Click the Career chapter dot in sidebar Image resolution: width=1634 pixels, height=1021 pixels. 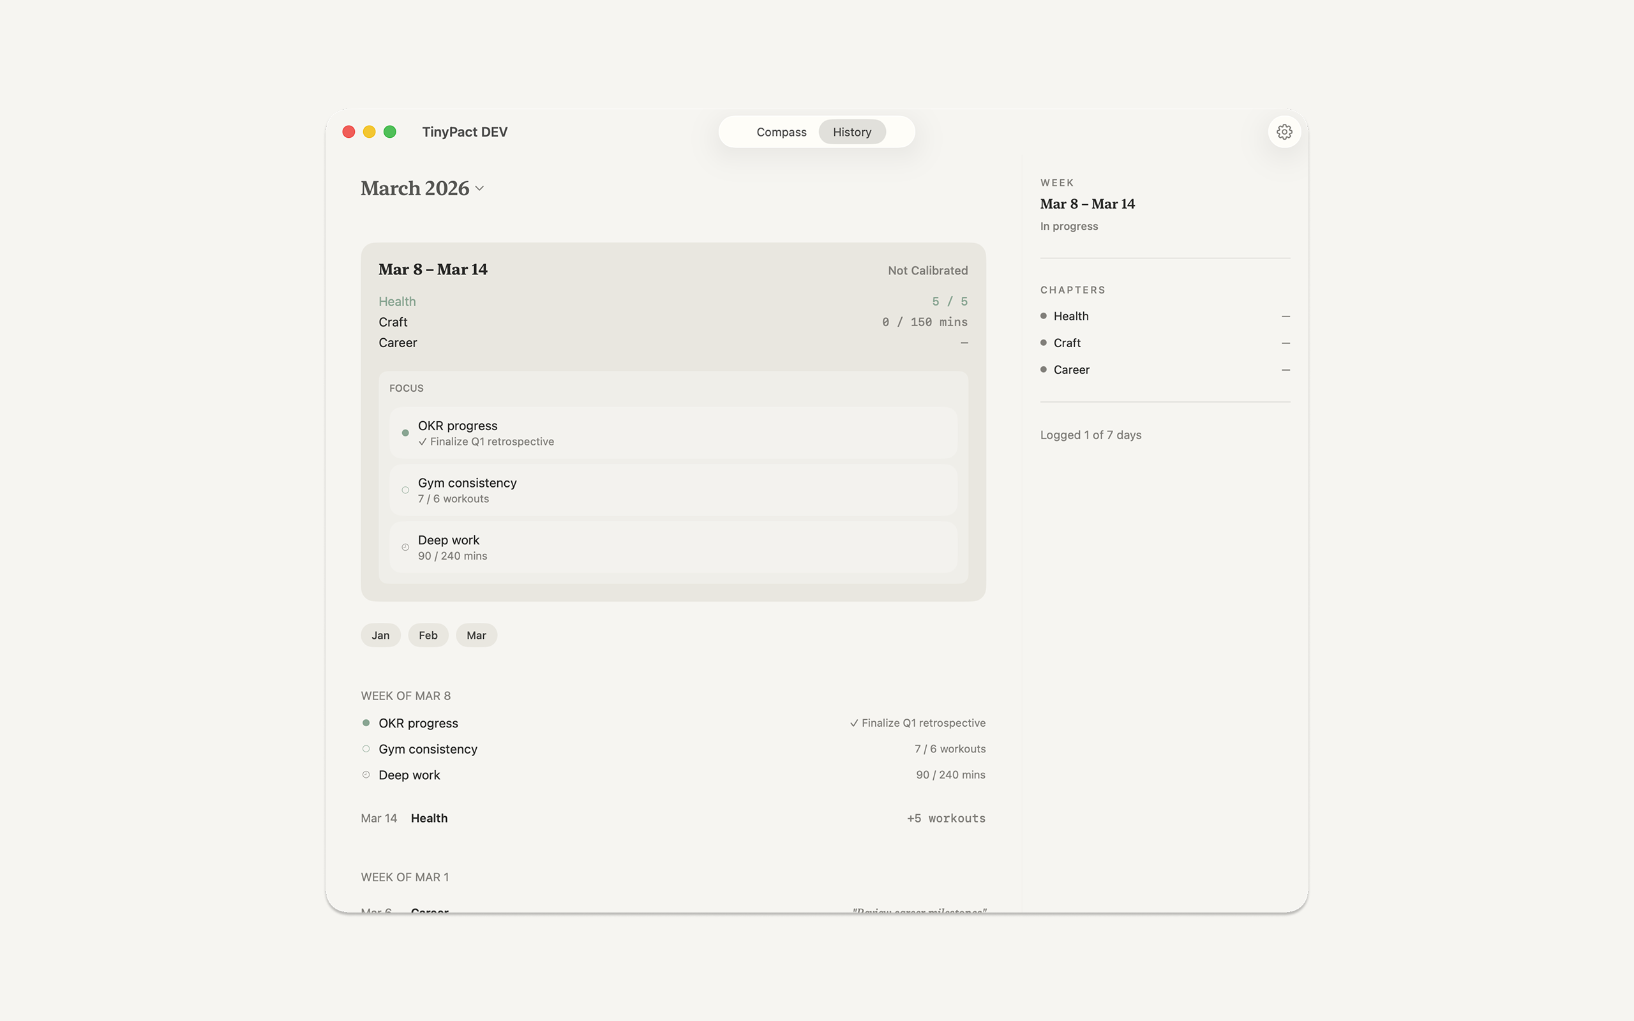(x=1043, y=369)
